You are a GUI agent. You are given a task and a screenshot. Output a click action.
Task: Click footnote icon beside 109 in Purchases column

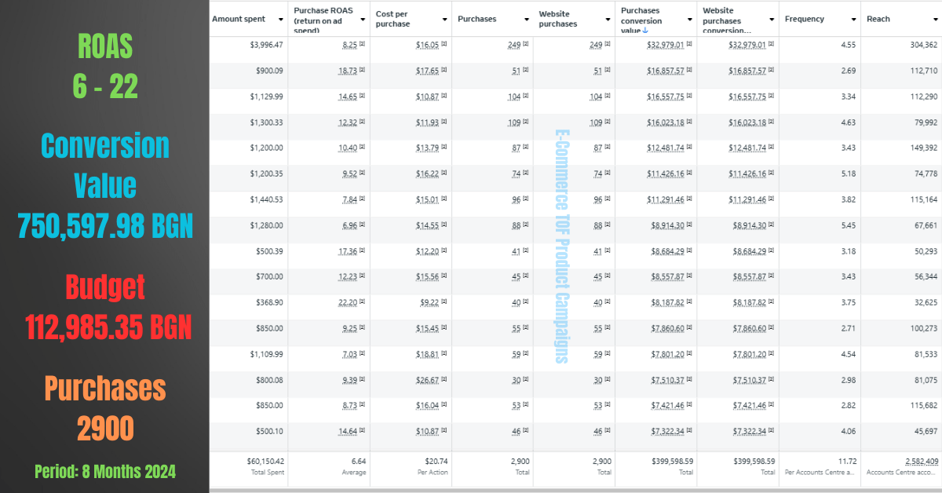[526, 122]
